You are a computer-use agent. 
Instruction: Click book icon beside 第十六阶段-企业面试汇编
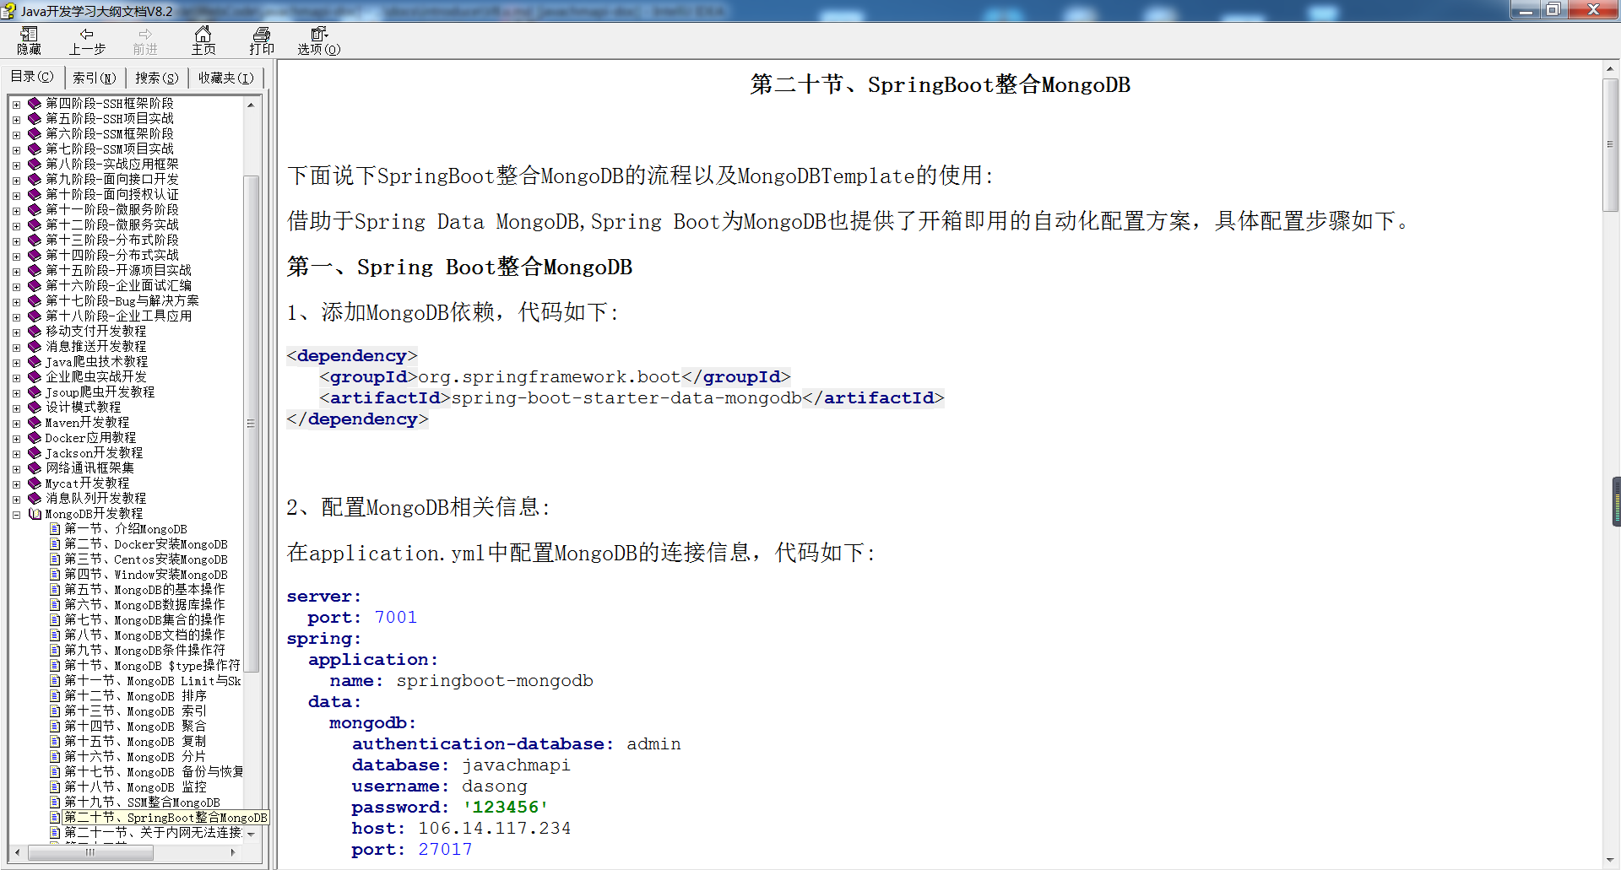[x=35, y=285]
